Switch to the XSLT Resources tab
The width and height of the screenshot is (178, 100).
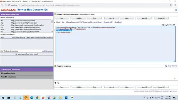[x=85, y=22]
